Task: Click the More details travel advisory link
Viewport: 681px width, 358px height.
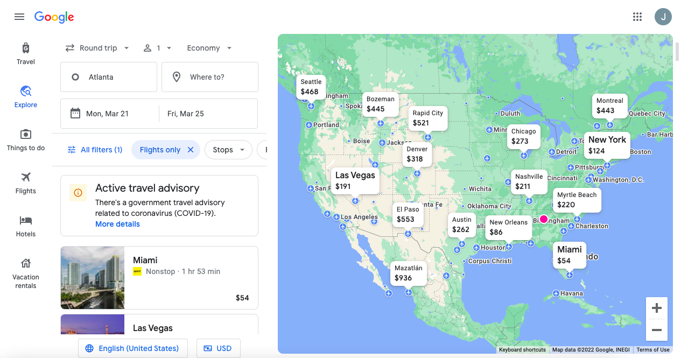Action: click(x=117, y=224)
